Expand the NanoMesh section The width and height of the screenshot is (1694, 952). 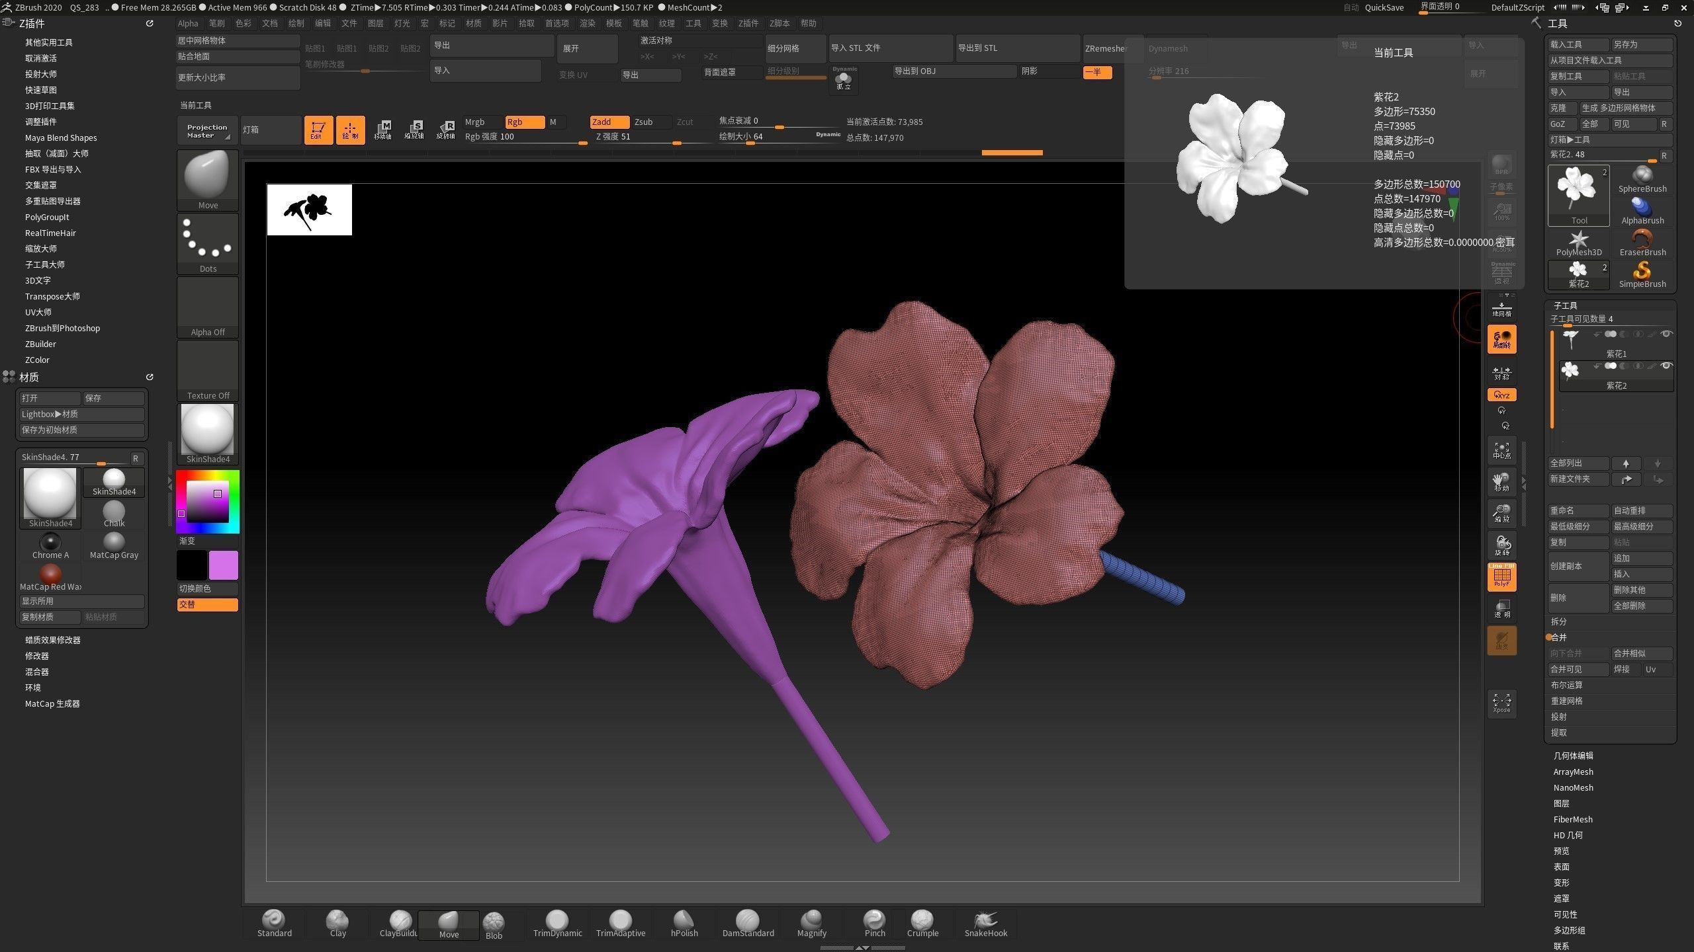1573,787
